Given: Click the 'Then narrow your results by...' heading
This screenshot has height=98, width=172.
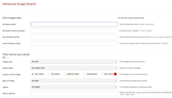Looking at the screenshot, I should [16, 56].
